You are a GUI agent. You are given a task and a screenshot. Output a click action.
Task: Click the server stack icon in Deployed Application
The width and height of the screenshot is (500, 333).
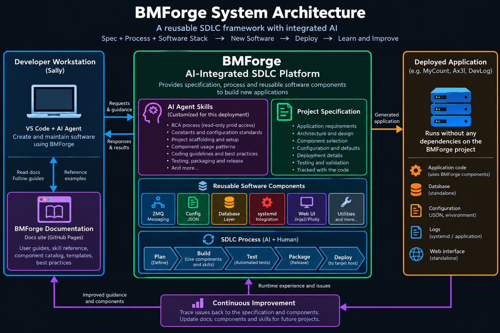451,107
